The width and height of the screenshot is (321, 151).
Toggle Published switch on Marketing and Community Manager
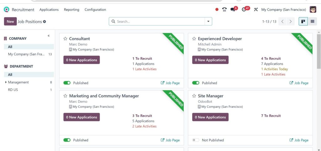67,140
